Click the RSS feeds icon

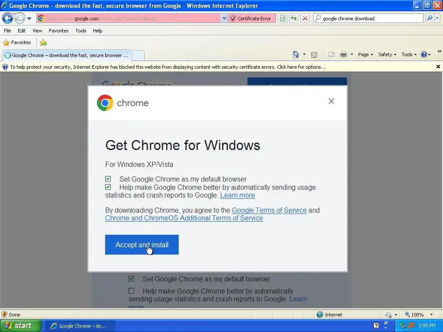pyautogui.click(x=314, y=55)
